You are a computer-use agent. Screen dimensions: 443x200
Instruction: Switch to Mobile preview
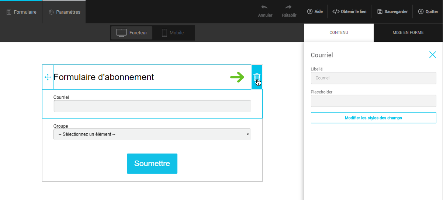(173, 33)
